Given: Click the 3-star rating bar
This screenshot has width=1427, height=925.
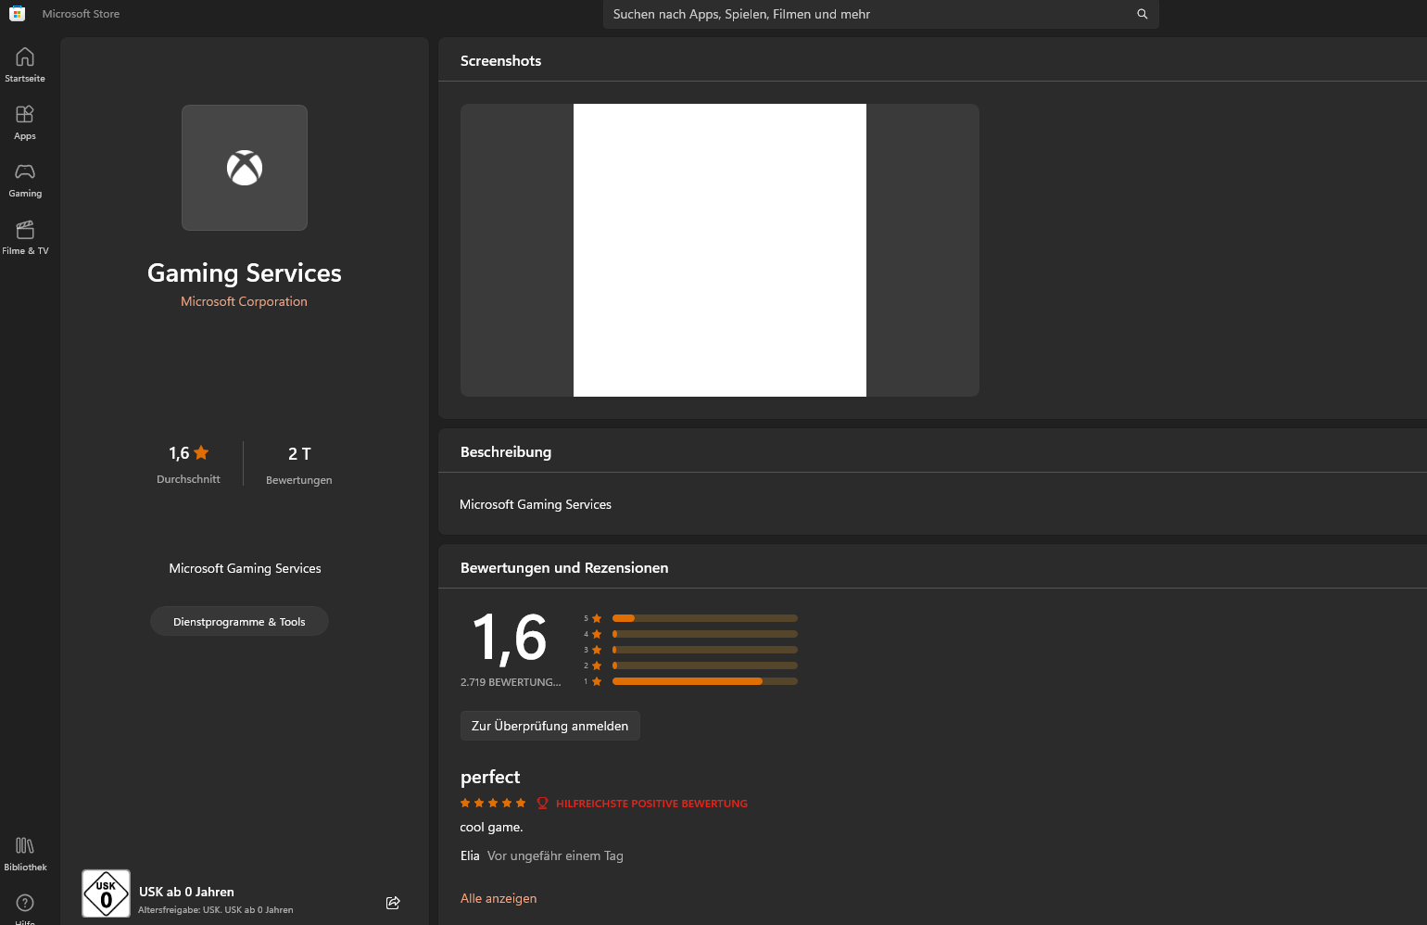Looking at the screenshot, I should pos(704,650).
